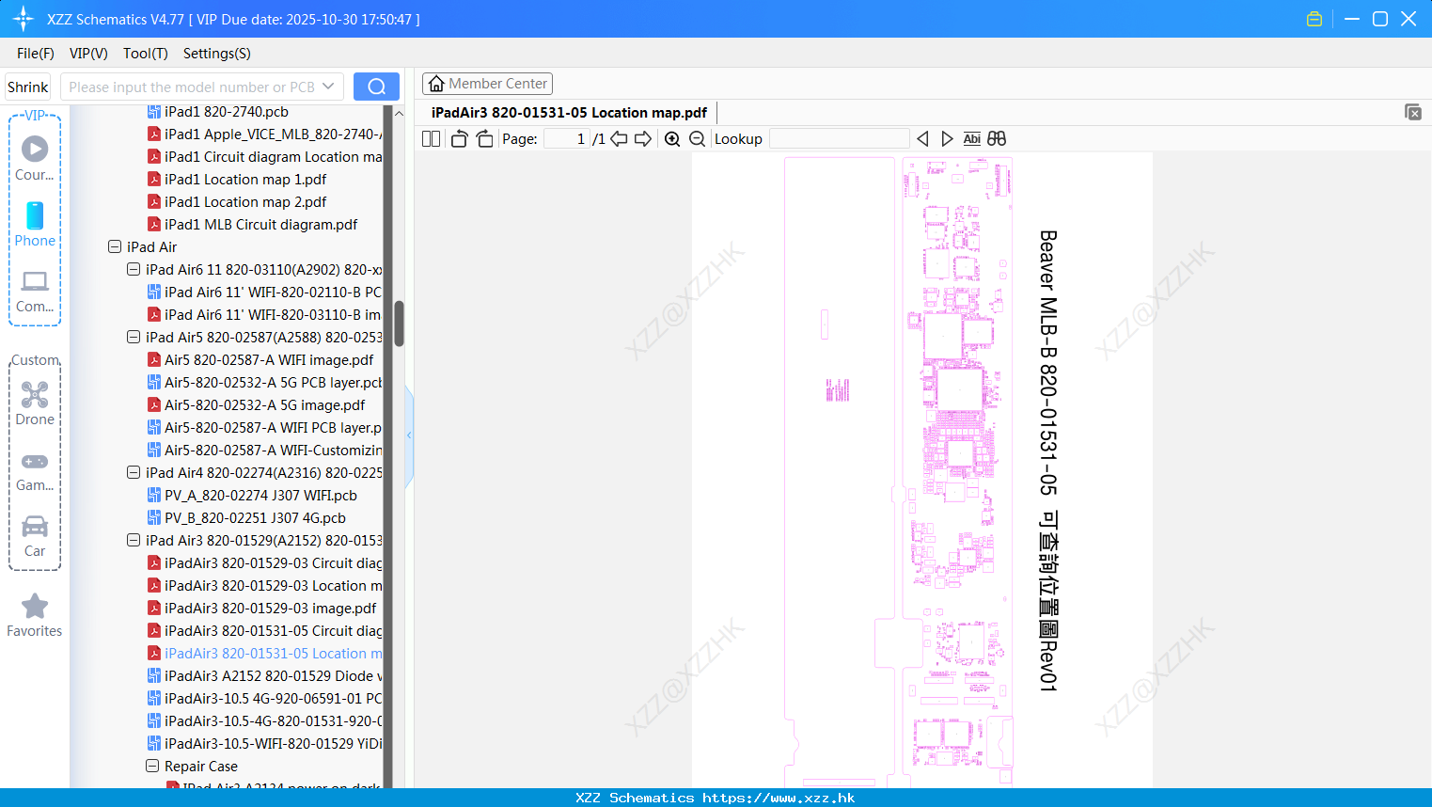Open PV_B_820-02251 J307 4G.pcb

click(x=255, y=518)
